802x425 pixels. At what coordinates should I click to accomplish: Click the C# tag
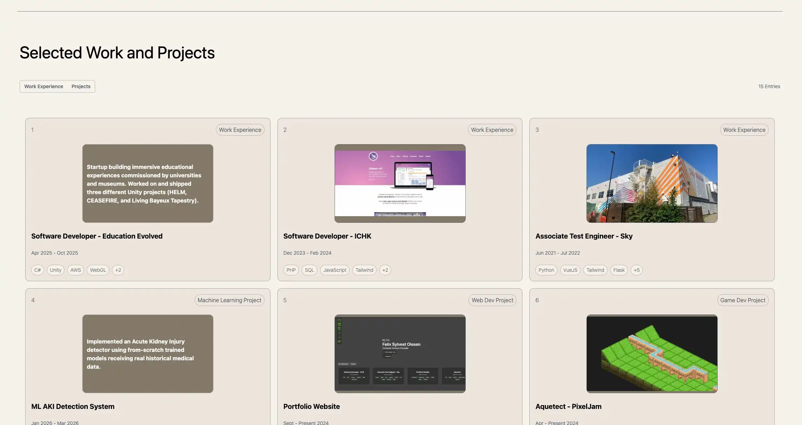37,270
